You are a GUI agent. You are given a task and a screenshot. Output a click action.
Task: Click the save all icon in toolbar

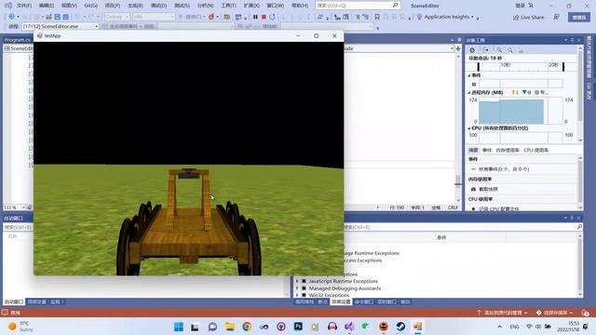coord(65,17)
